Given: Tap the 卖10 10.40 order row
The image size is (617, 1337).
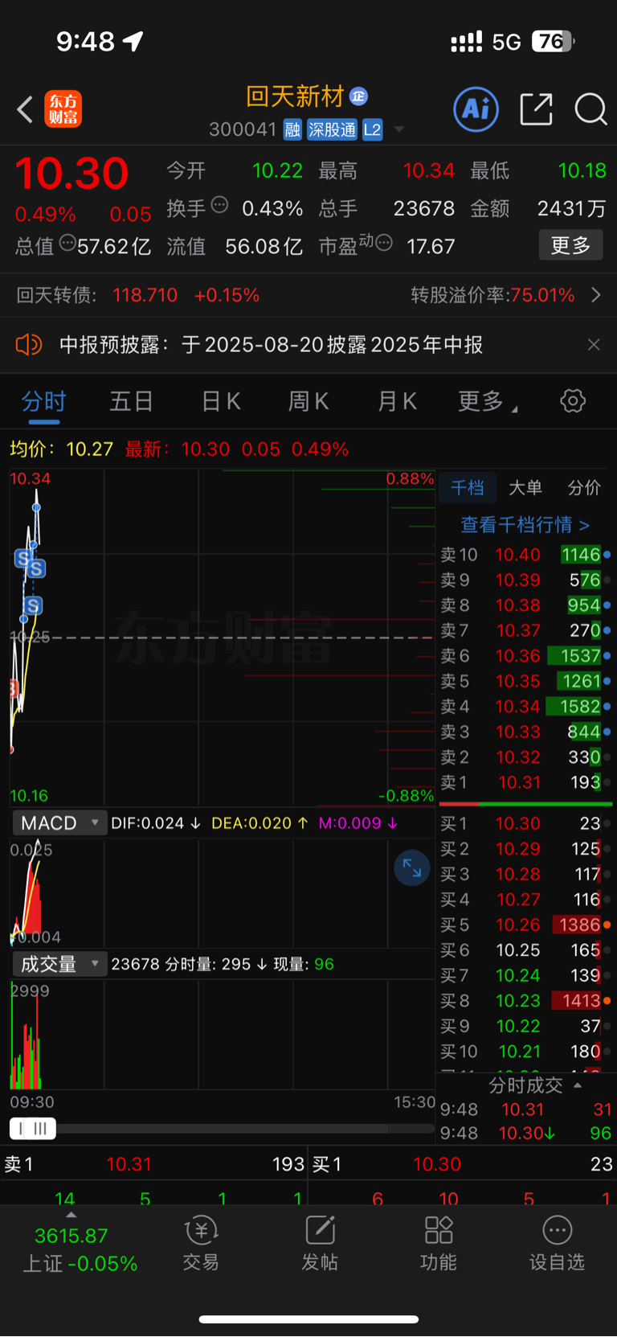Looking at the screenshot, I should click(525, 555).
